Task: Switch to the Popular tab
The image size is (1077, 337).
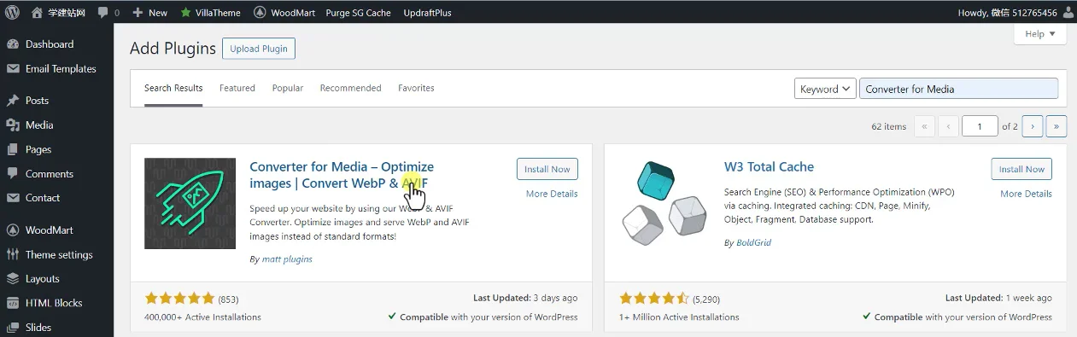Action: tap(288, 88)
